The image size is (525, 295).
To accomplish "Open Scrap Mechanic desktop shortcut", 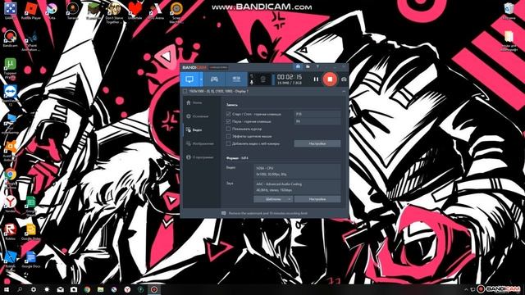I will [x=176, y=13].
